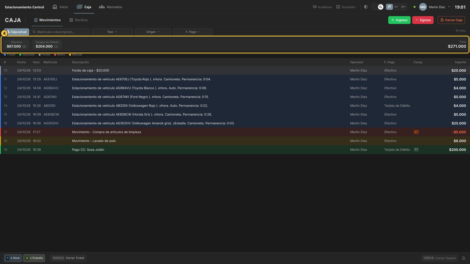Click the Cerrar Ticket shortcut button
The height and width of the screenshot is (264, 470).
68,258
